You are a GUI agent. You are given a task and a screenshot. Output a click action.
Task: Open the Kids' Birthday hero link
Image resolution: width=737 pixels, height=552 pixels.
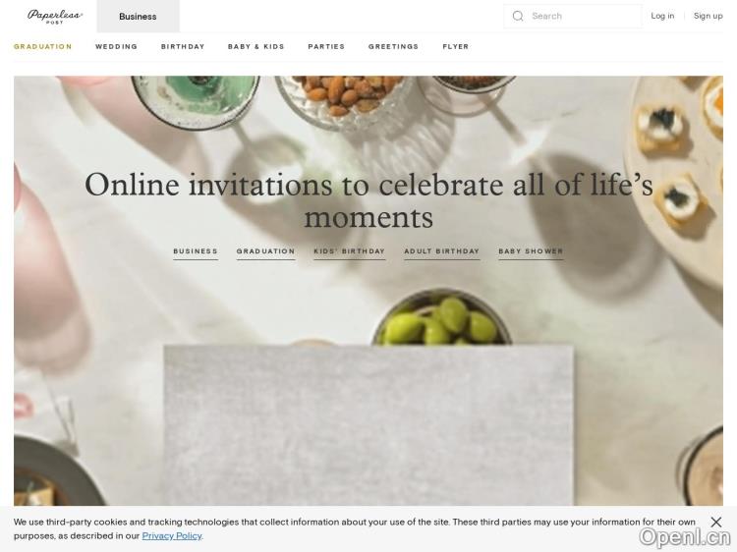pyautogui.click(x=349, y=251)
